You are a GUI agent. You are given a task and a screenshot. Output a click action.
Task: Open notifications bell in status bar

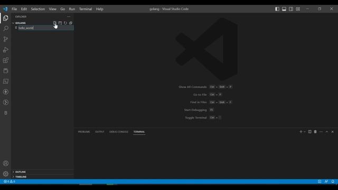333,182
